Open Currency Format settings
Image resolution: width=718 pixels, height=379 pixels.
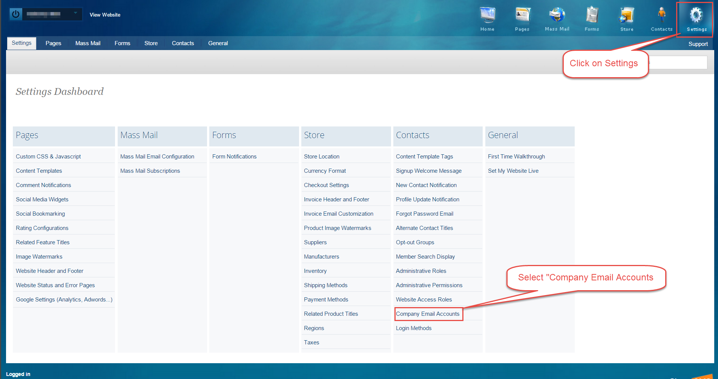325,171
